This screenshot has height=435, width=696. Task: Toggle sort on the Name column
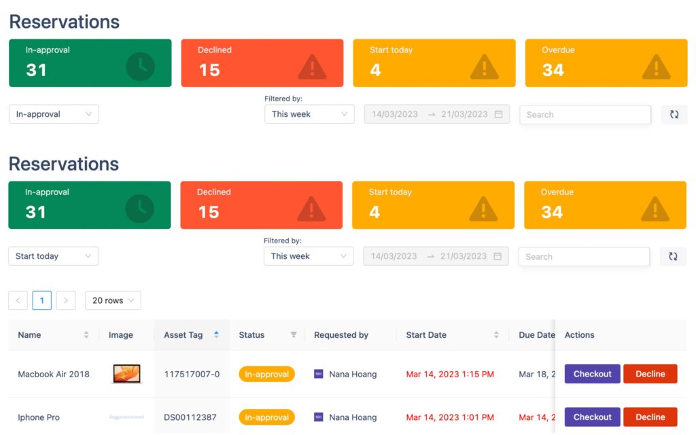tap(86, 334)
